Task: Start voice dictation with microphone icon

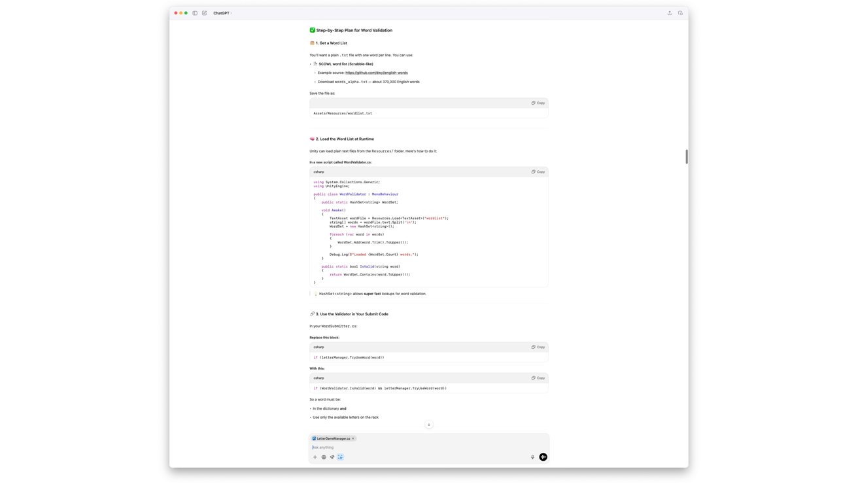Action: 532,457
